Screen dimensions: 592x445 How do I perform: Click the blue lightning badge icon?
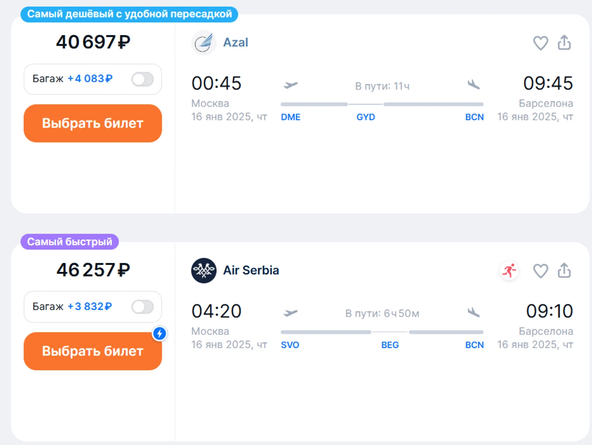tap(160, 333)
